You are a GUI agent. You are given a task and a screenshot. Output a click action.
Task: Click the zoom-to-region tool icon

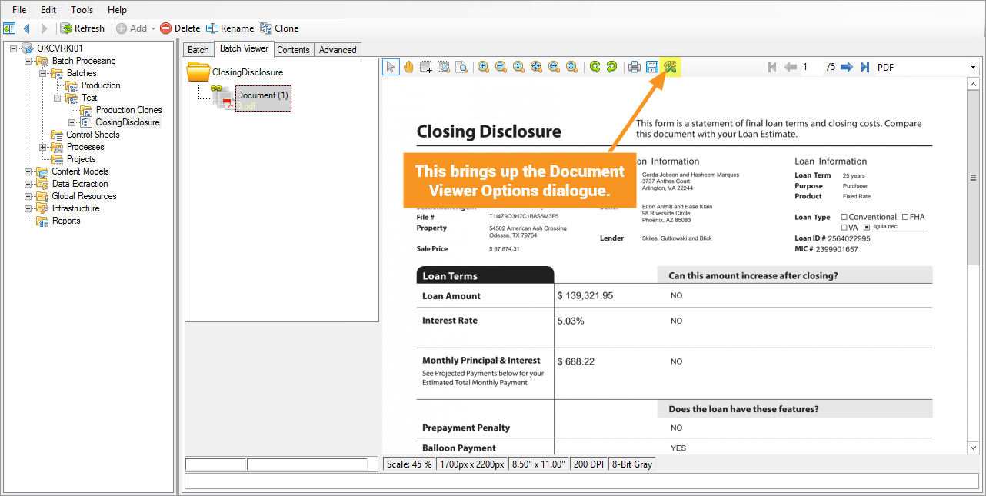[x=444, y=67]
